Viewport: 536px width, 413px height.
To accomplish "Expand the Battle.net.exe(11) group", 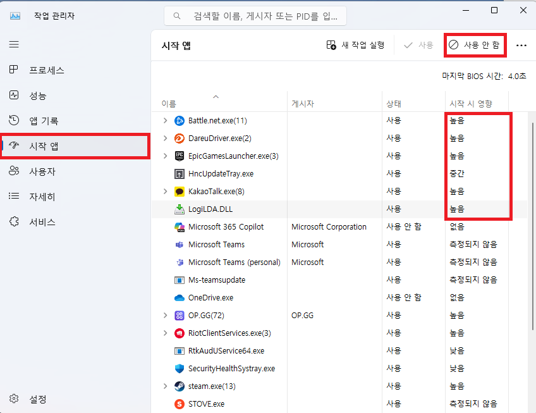I will pos(166,120).
